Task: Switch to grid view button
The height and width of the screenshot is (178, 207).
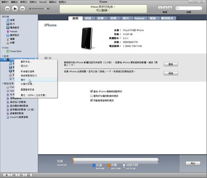Action: 165,8
